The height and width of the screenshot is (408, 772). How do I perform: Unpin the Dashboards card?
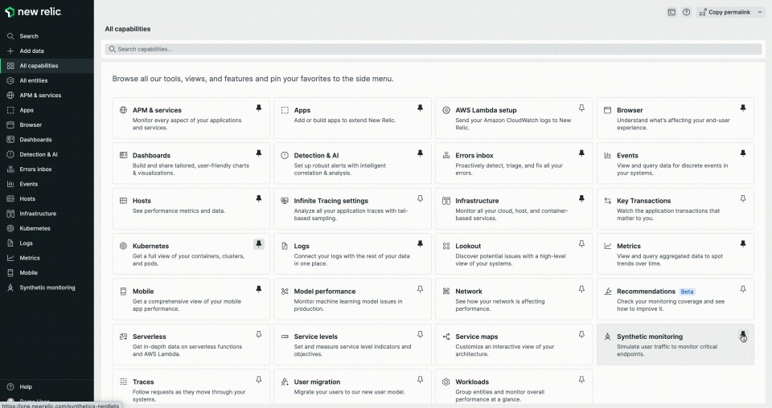[258, 153]
